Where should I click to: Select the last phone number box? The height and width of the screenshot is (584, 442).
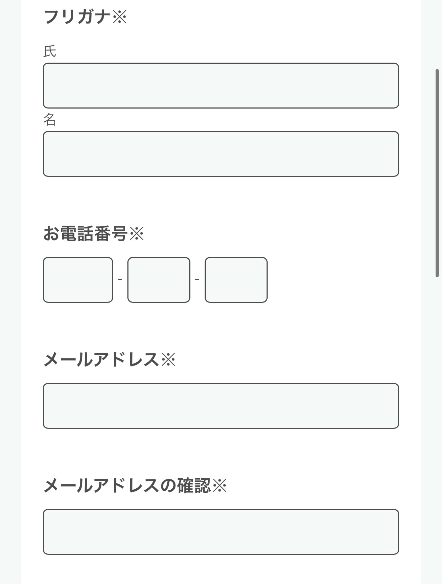point(236,280)
